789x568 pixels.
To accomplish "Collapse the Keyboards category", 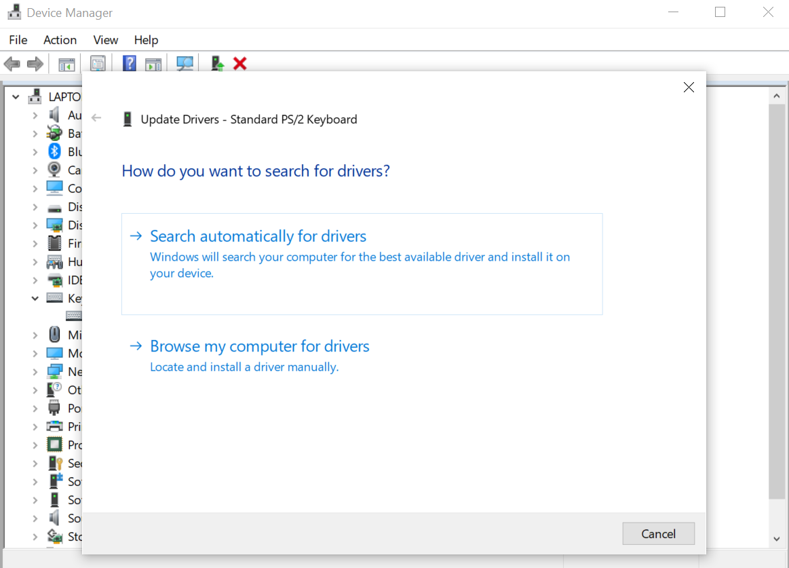I will [35, 298].
